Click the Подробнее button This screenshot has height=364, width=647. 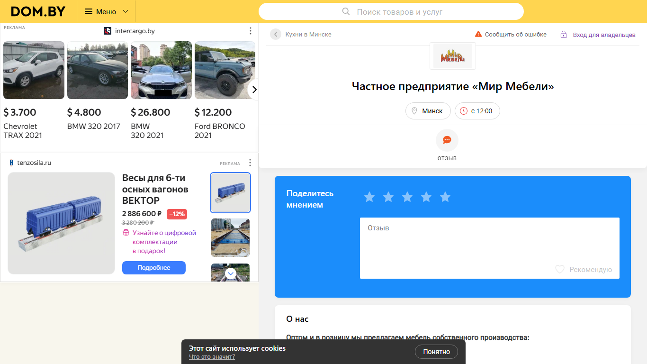tap(154, 268)
